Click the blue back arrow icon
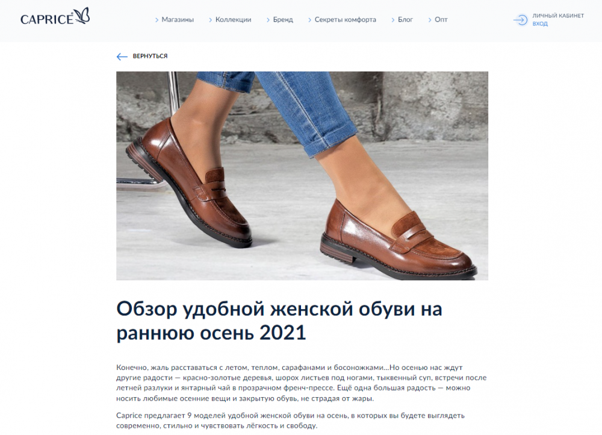Image resolution: width=602 pixels, height=435 pixels. coord(122,57)
